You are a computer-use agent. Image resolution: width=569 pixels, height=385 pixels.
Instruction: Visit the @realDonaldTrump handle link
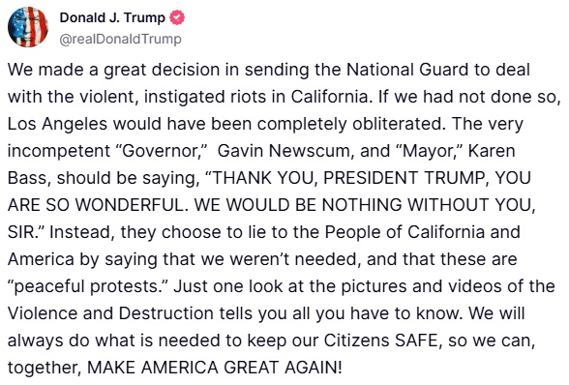click(x=120, y=39)
